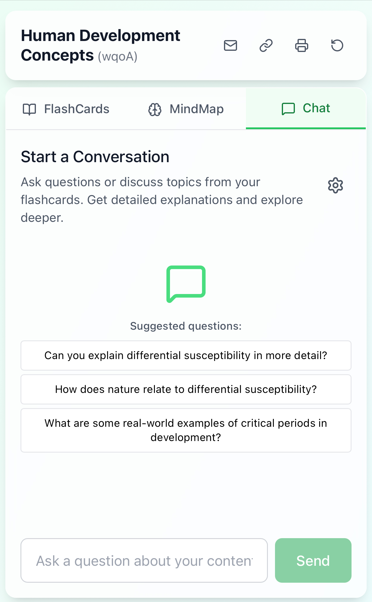Choose the nature and differential susceptibility question
The width and height of the screenshot is (372, 602).
(186, 389)
